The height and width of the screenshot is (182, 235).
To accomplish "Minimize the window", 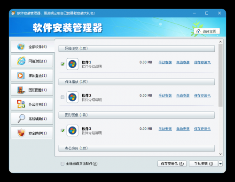I will [x=194, y=13].
